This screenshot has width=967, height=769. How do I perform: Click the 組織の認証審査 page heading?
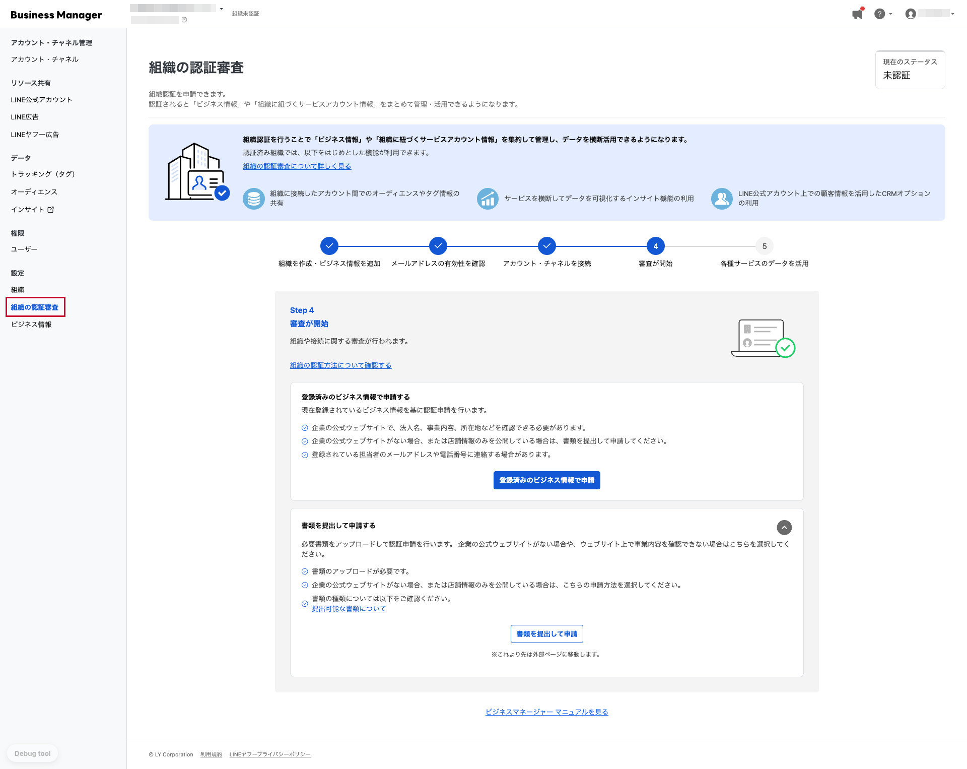click(196, 68)
